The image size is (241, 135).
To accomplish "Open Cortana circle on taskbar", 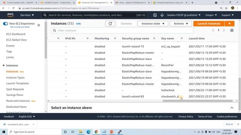I will [65, 132].
